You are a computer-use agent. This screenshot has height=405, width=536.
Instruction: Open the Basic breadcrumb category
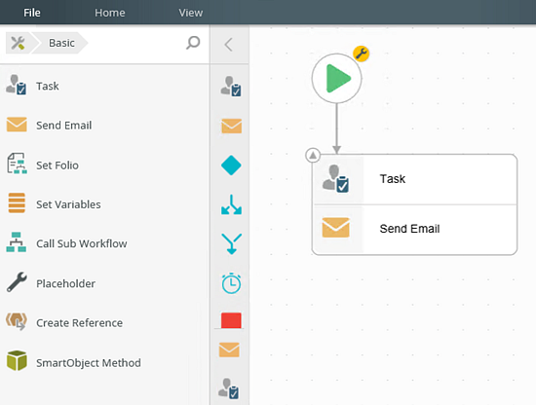(x=61, y=43)
